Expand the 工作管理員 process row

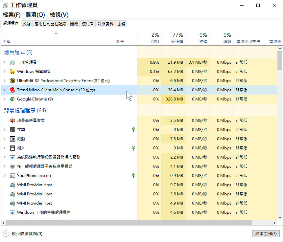click(x=5, y=62)
